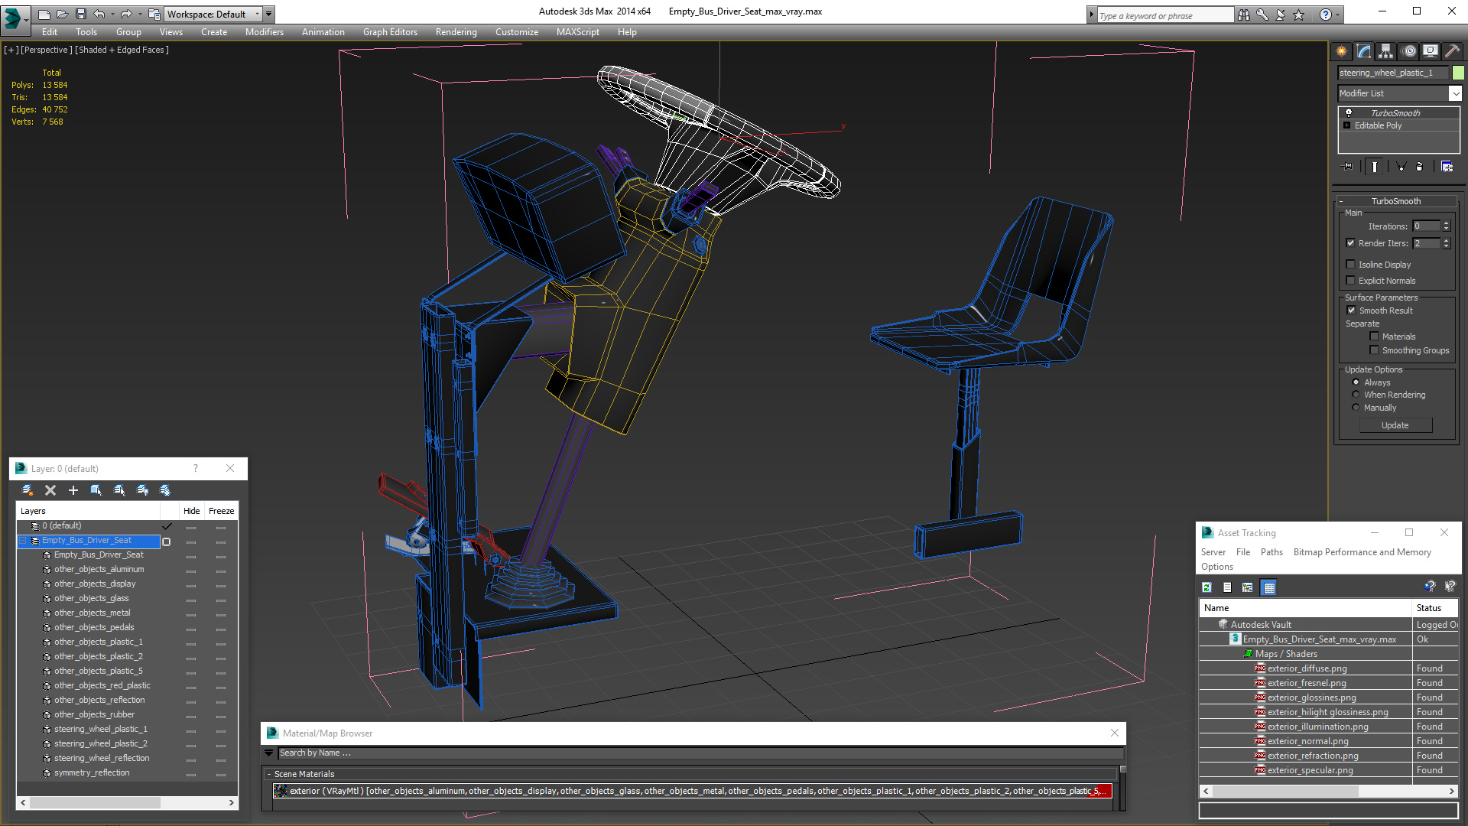Image resolution: width=1468 pixels, height=826 pixels.
Task: Click the Update button
Action: [x=1395, y=425]
